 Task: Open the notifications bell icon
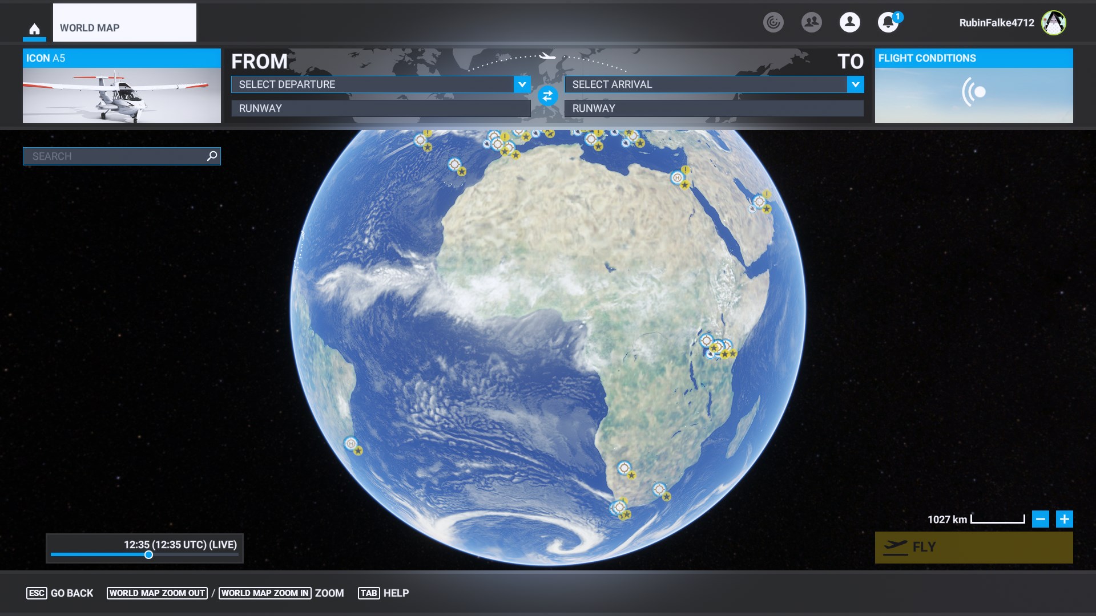(x=888, y=23)
